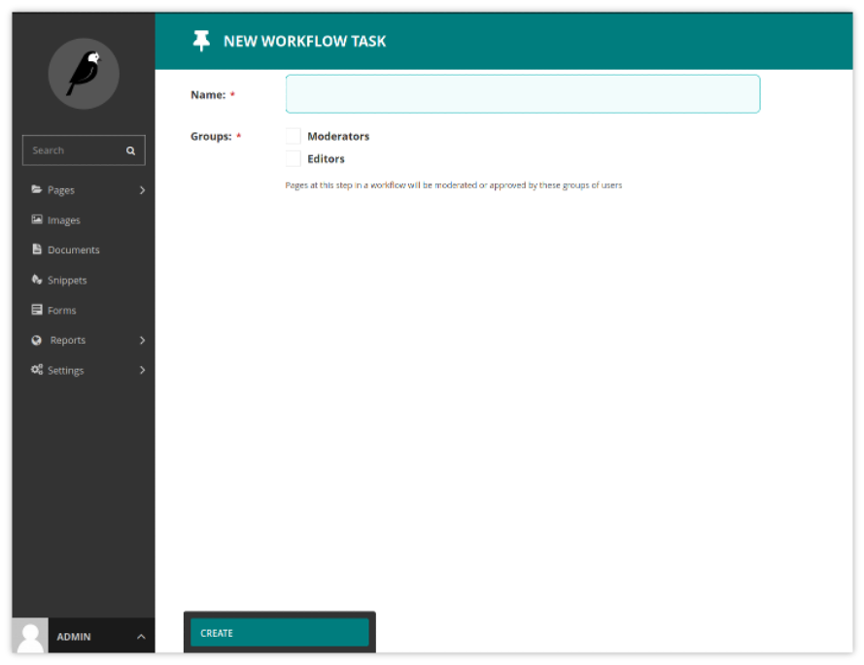Click the Editors label text
864x665 pixels.
pos(326,158)
